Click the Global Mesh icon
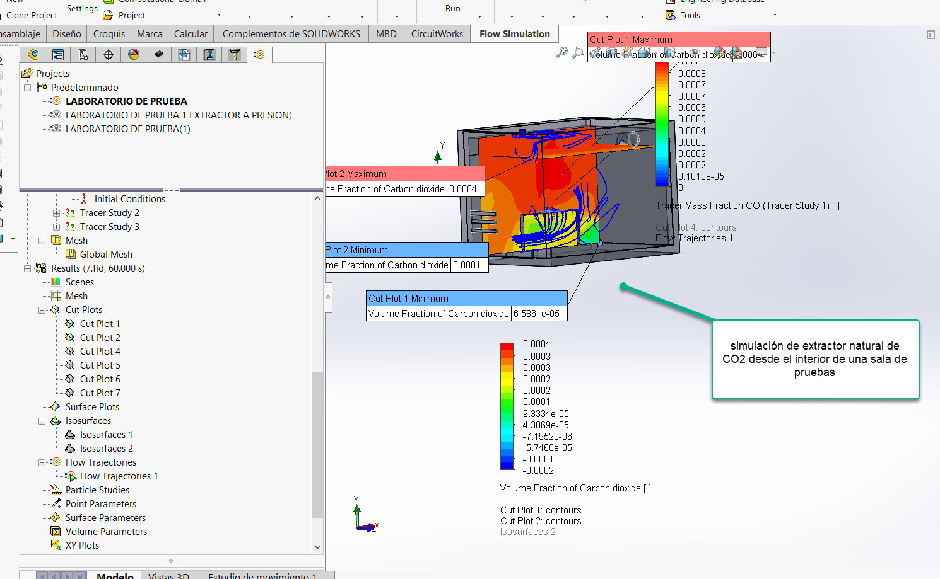The image size is (940, 579). [x=71, y=255]
